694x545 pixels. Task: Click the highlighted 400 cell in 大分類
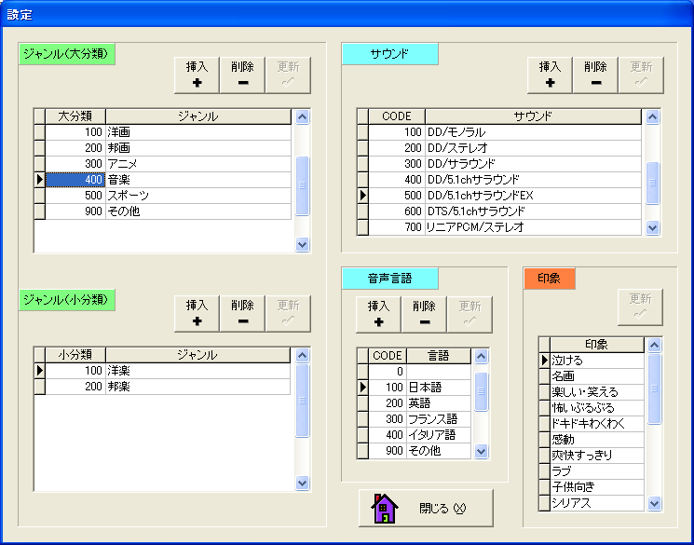coord(75,180)
